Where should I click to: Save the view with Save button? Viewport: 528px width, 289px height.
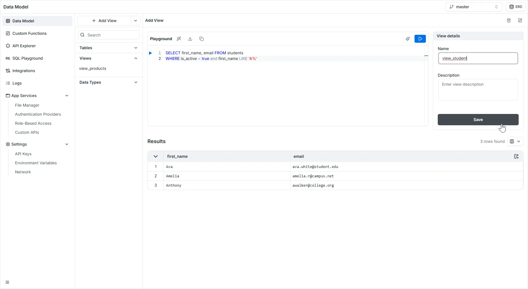478,120
